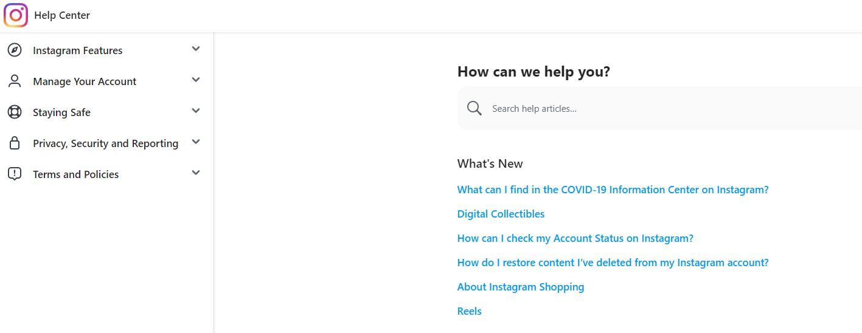This screenshot has width=862, height=333.
Task: Open the About Instagram Shopping link
Action: point(521,287)
